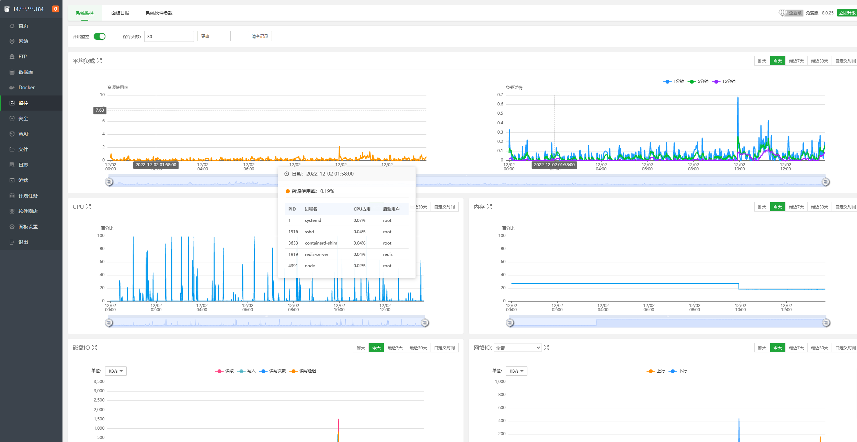Toggle the 1分钟 legend series
857x442 pixels.
pyautogui.click(x=673, y=81)
